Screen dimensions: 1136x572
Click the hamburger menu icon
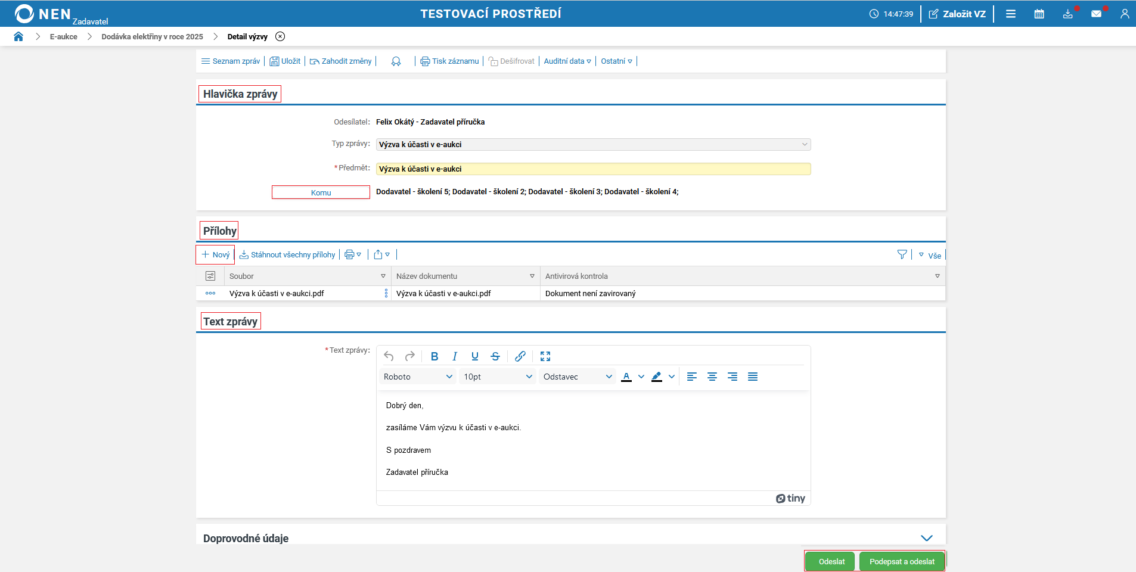pyautogui.click(x=1011, y=14)
